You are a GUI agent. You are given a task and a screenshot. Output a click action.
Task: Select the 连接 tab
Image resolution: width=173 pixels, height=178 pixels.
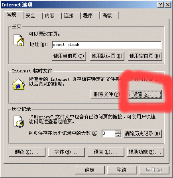click(x=69, y=16)
